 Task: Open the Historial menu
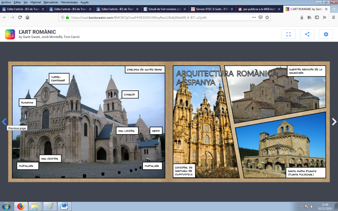point(35,2)
